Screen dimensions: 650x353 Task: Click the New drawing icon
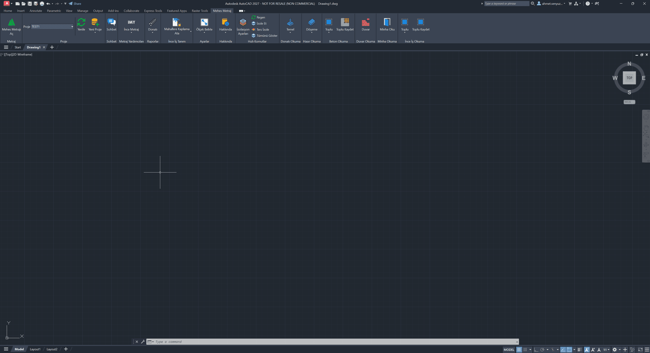[18, 4]
